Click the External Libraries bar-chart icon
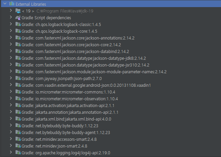This screenshot has height=157, width=221. (x=12, y=4)
